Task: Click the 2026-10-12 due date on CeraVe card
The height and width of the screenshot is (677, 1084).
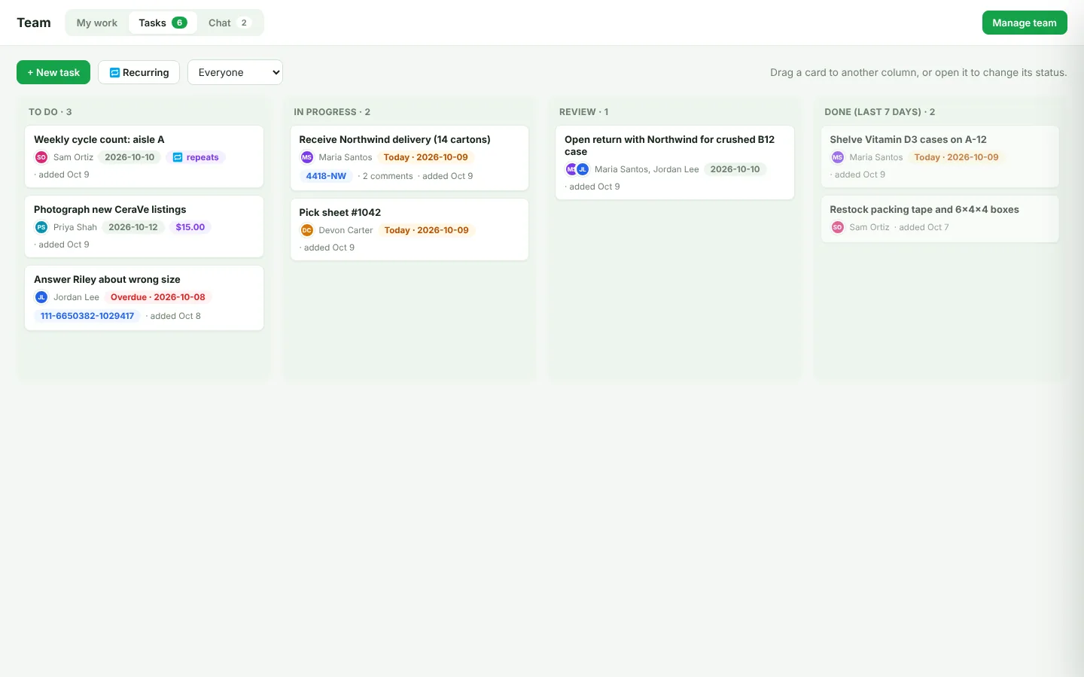Action: 133,227
